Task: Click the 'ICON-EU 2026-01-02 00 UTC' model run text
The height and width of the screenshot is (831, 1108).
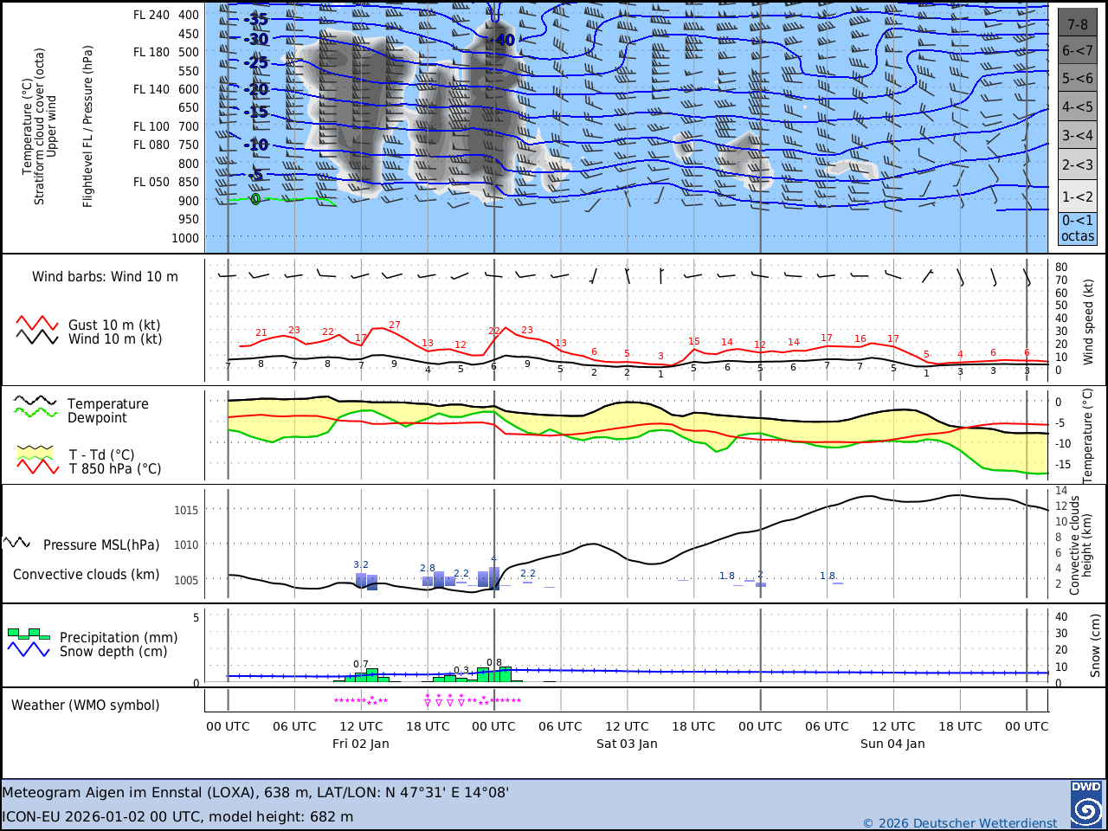Action: click(x=100, y=817)
